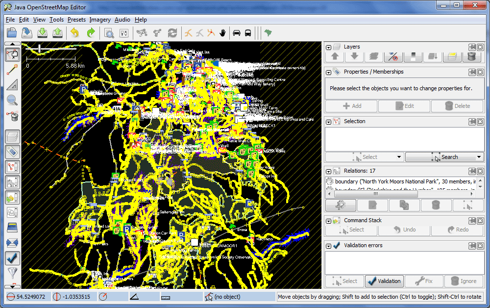The width and height of the screenshot is (490, 308).
Task: Select the North York Moors boundary relation
Action: click(401, 181)
